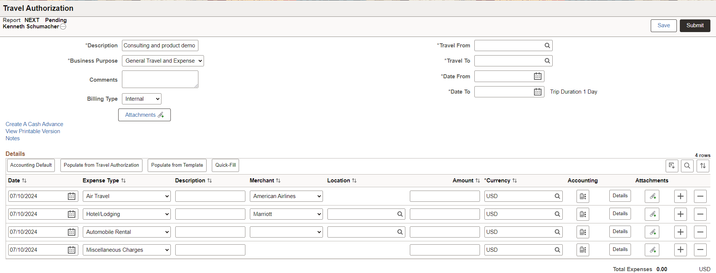Screen dimensions: 716x273
Task: Click description field for Hotel/Lodging row
Action: pyautogui.click(x=210, y=214)
